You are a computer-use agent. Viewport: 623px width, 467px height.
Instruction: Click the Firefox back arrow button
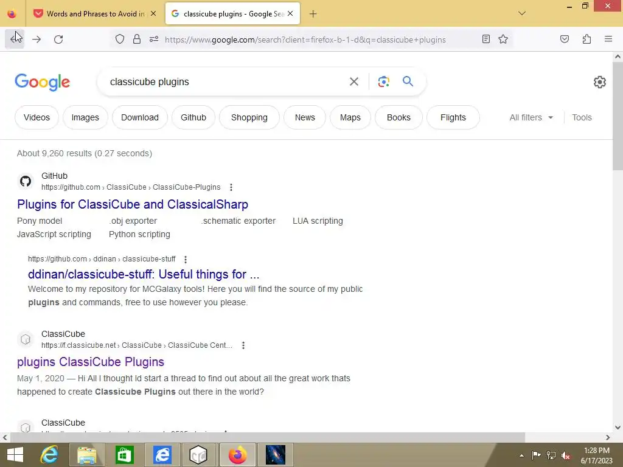pyautogui.click(x=15, y=39)
